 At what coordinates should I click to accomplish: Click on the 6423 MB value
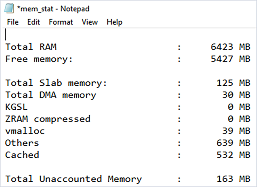pyautogui.click(x=231, y=47)
